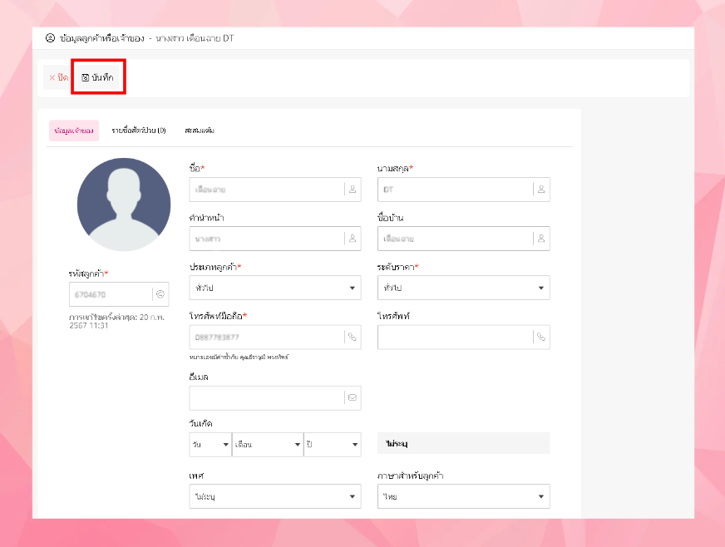Click the customer avatar picture
Image resolution: width=725 pixels, height=547 pixels.
pos(124,205)
